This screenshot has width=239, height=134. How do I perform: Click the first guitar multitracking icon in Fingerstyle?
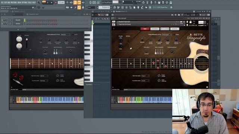click(x=156, y=52)
